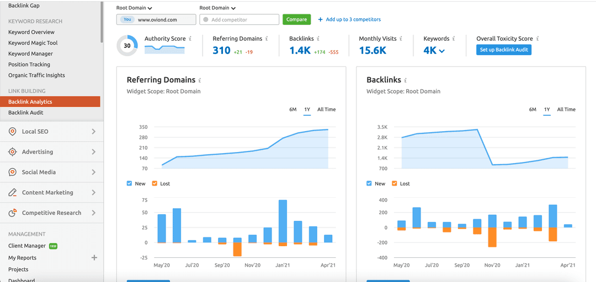Open Projects in sidebar
The width and height of the screenshot is (596, 282).
(x=18, y=269)
